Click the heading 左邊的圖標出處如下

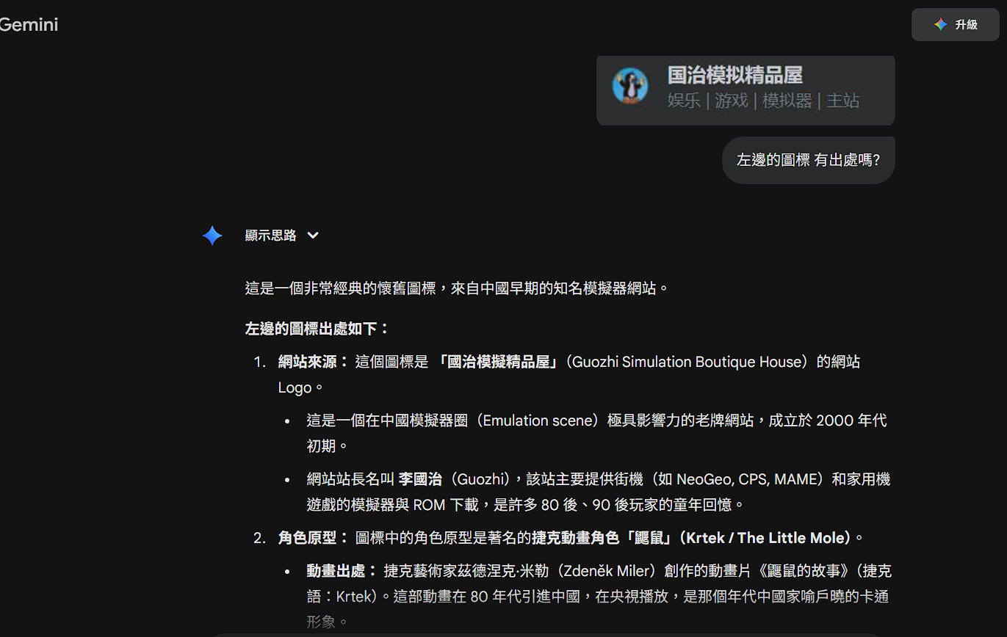coord(317,329)
